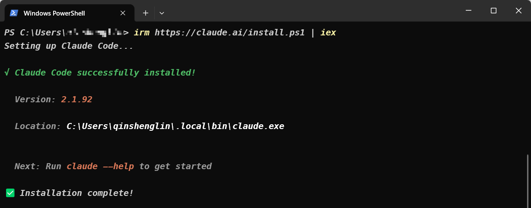Viewport: 531px width, 208px height.
Task: Close the terminal window
Action: coord(519,10)
